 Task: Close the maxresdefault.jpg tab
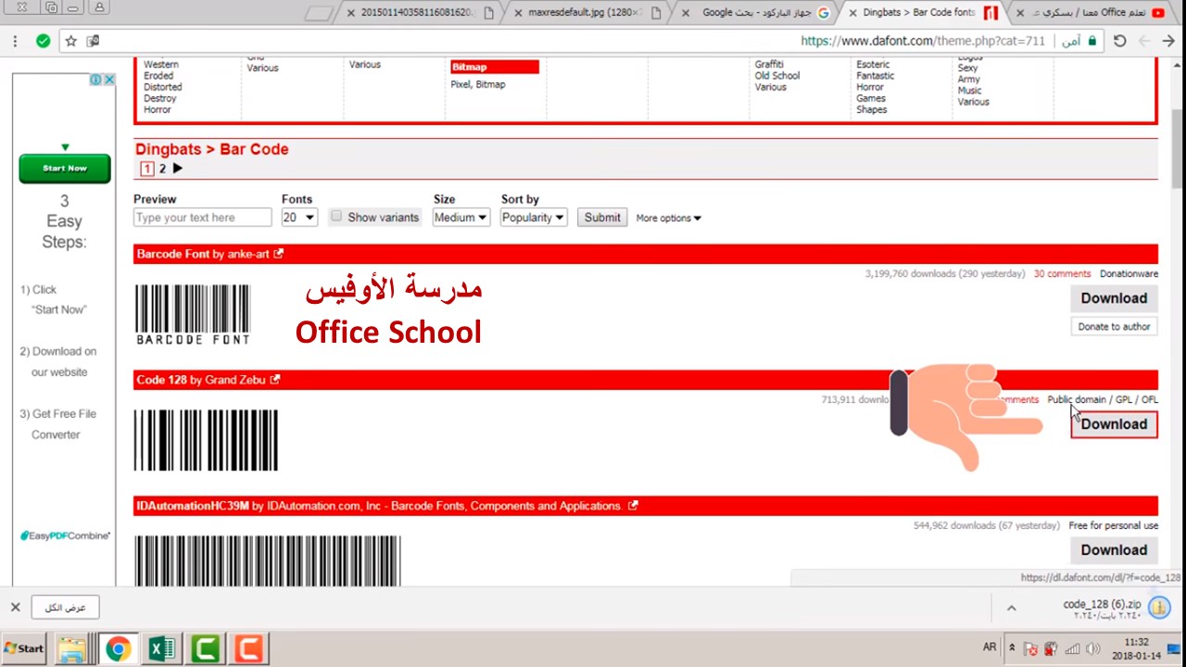tap(518, 13)
